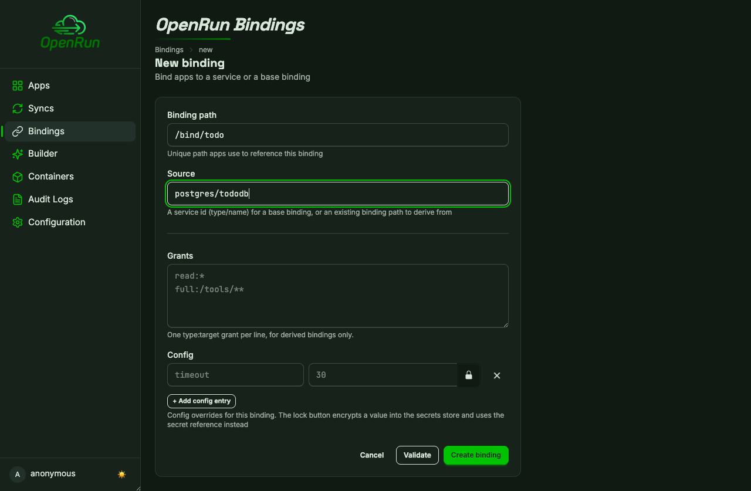The width and height of the screenshot is (751, 491).
Task: Click the Add config entry button
Action: [x=201, y=401]
